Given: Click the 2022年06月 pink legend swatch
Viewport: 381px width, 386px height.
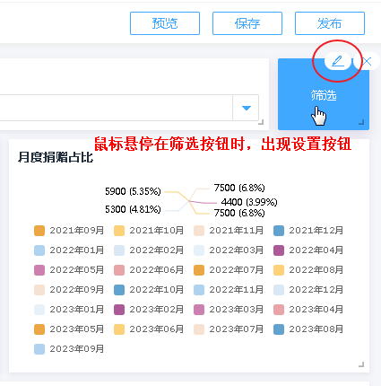Looking at the screenshot, I should pos(119,270).
